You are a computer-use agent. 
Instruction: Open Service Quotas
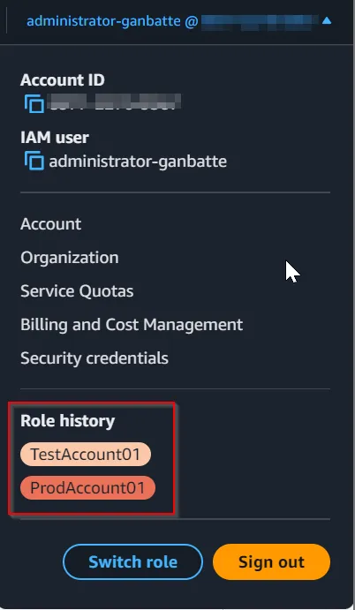click(x=77, y=291)
